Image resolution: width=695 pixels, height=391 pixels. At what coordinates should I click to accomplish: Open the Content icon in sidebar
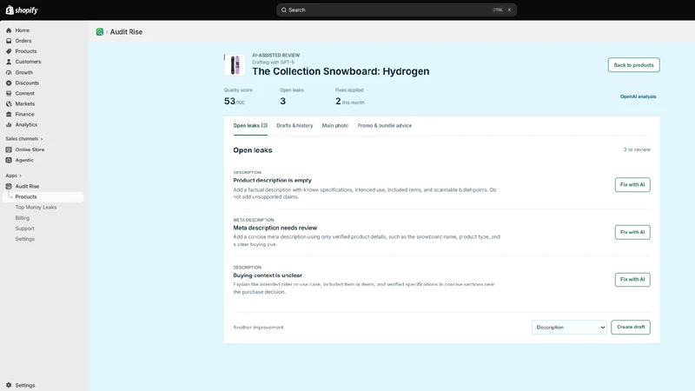click(9, 94)
